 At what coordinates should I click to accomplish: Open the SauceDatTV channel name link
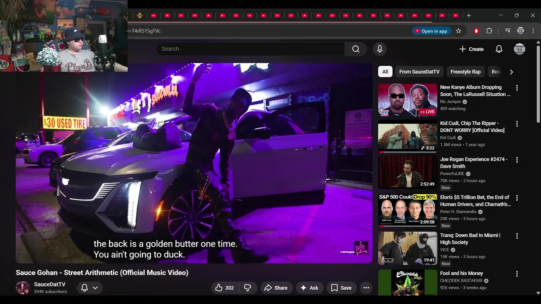pos(49,284)
